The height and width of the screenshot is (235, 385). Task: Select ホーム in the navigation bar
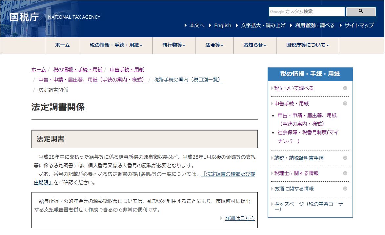pyautogui.click(x=62, y=45)
